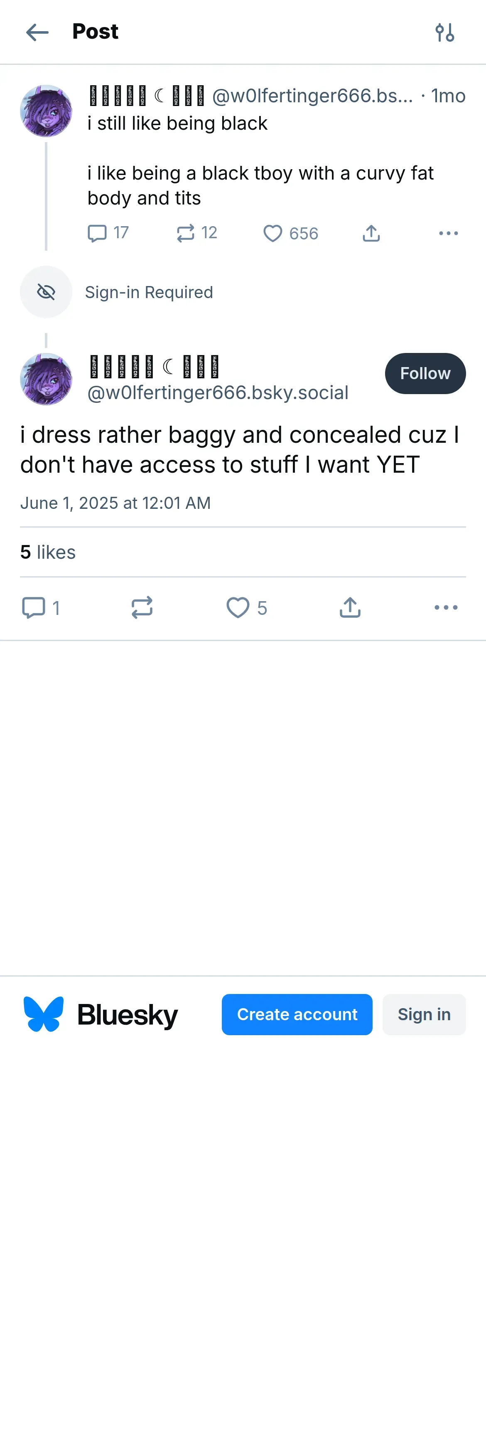Screen dimensions: 486x1443
Task: Reply to the parent post with 17 replies
Action: [x=98, y=233]
